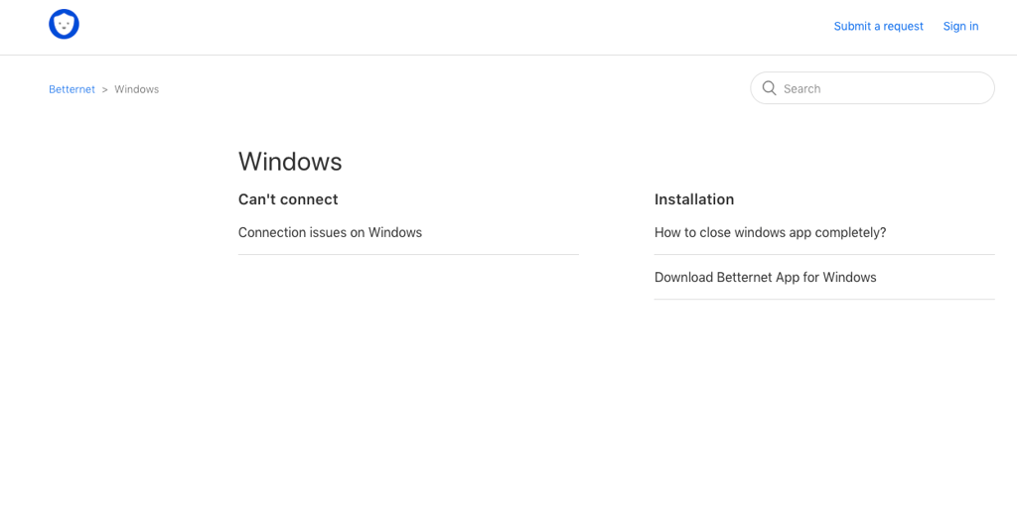Click the Betternet shield logo
The image size is (1017, 510).
(x=64, y=25)
